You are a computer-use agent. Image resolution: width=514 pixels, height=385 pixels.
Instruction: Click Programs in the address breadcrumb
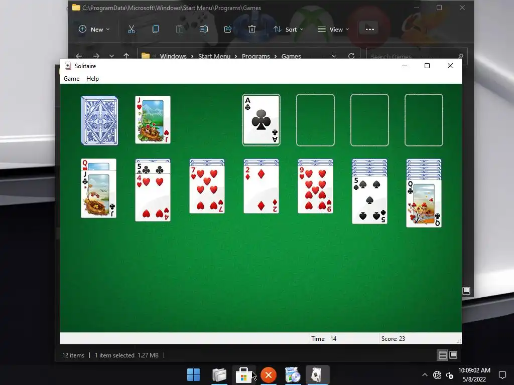tap(255, 56)
